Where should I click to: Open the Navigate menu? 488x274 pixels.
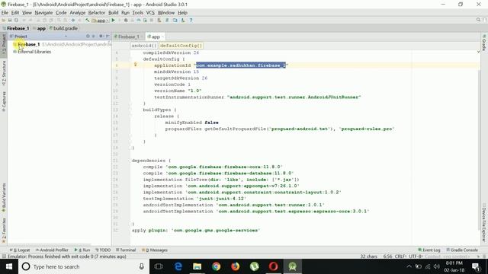coord(43,12)
